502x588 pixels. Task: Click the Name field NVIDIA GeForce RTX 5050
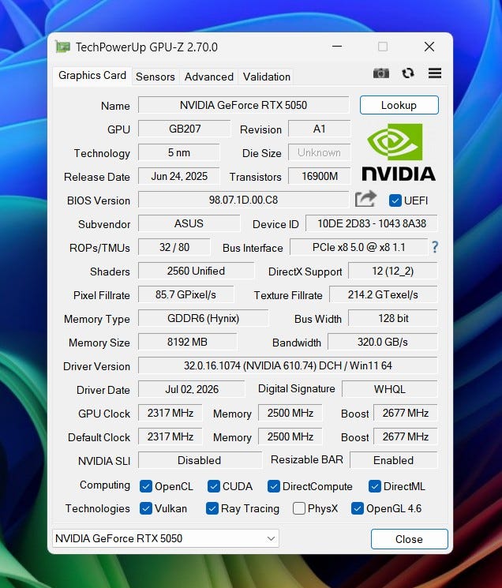coord(244,105)
